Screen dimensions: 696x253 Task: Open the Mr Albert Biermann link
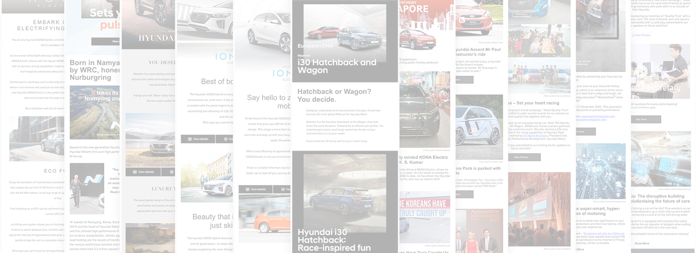click(x=535, y=136)
